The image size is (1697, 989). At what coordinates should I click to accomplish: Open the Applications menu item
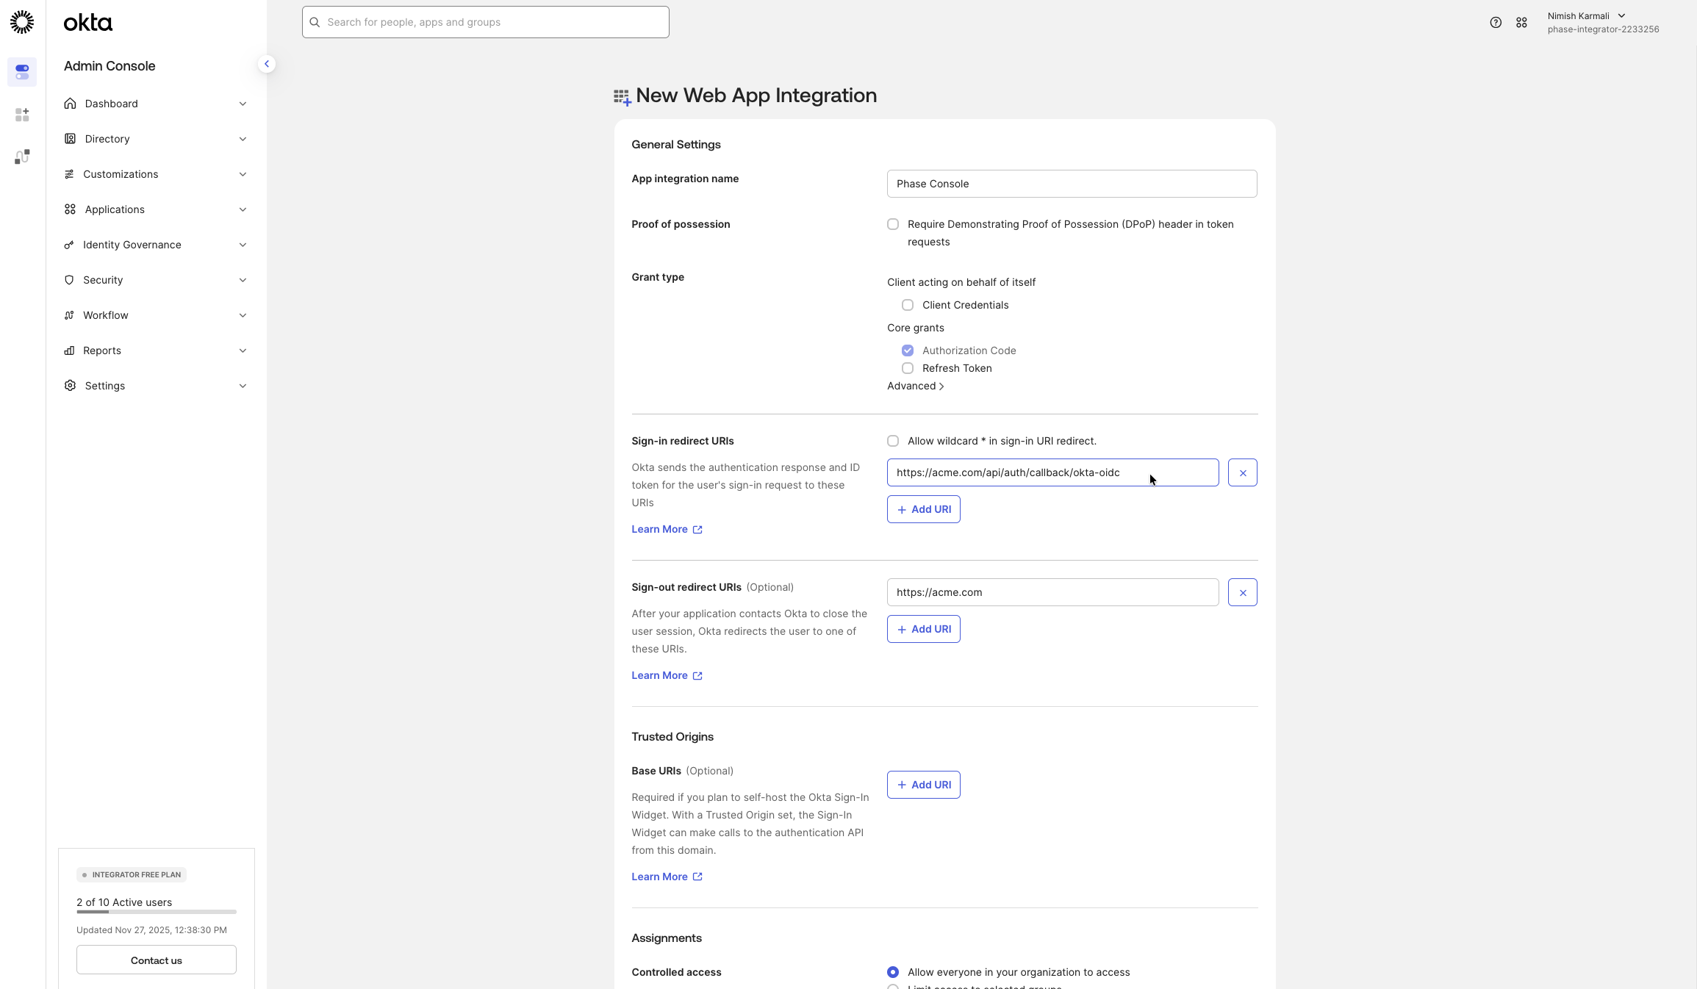156,209
